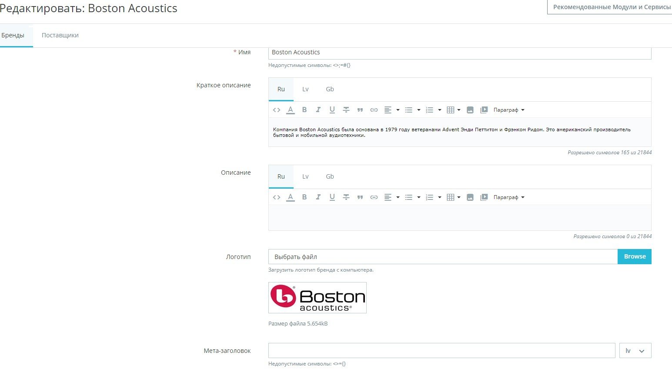
Task: Apply strikethrough in Краткое описание editor
Action: coord(346,110)
